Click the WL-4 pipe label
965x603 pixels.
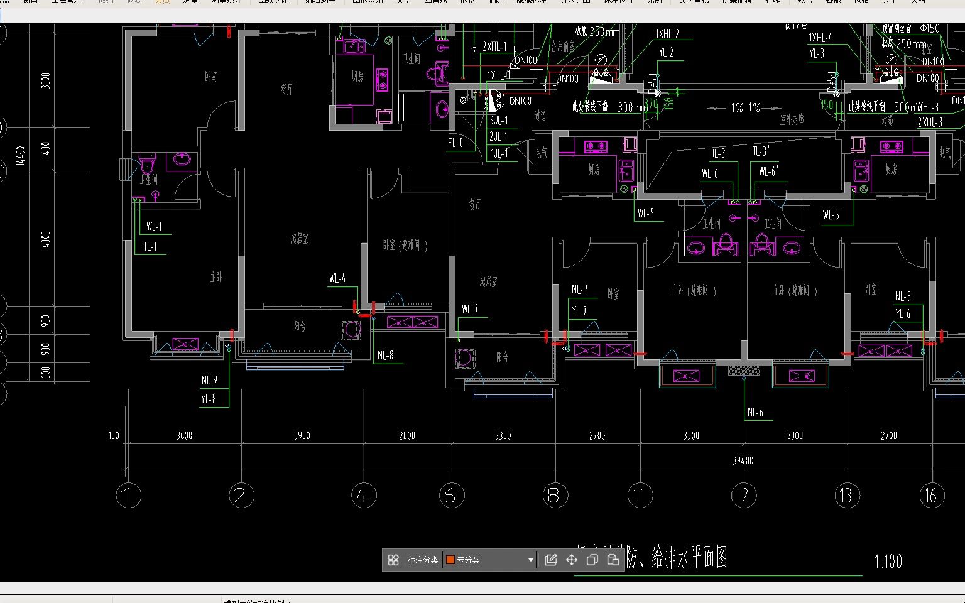[x=337, y=278]
